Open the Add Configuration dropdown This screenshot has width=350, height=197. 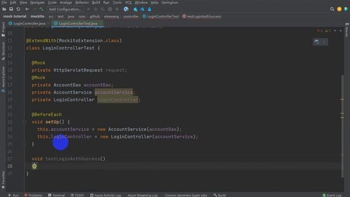coord(65,9)
